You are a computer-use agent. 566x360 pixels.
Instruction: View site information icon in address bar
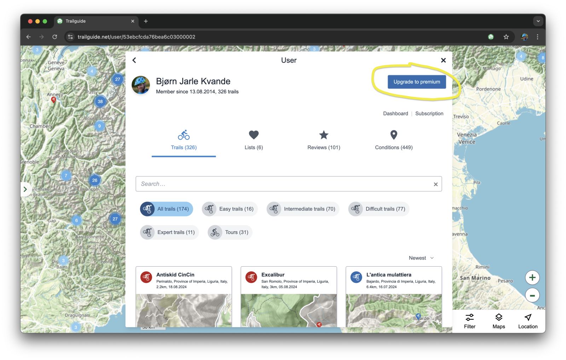pos(70,37)
